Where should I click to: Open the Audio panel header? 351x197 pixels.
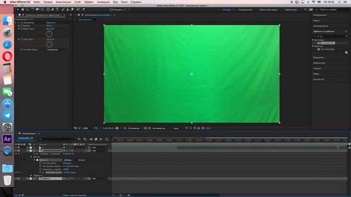[316, 21]
